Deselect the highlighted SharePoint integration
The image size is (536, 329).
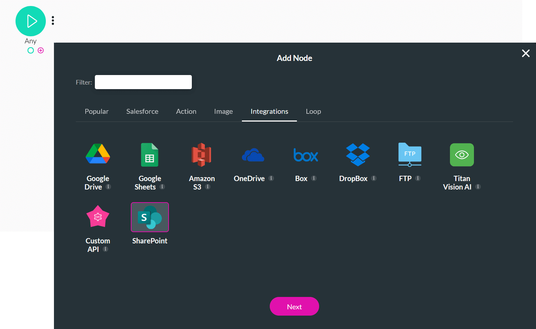[x=150, y=217]
